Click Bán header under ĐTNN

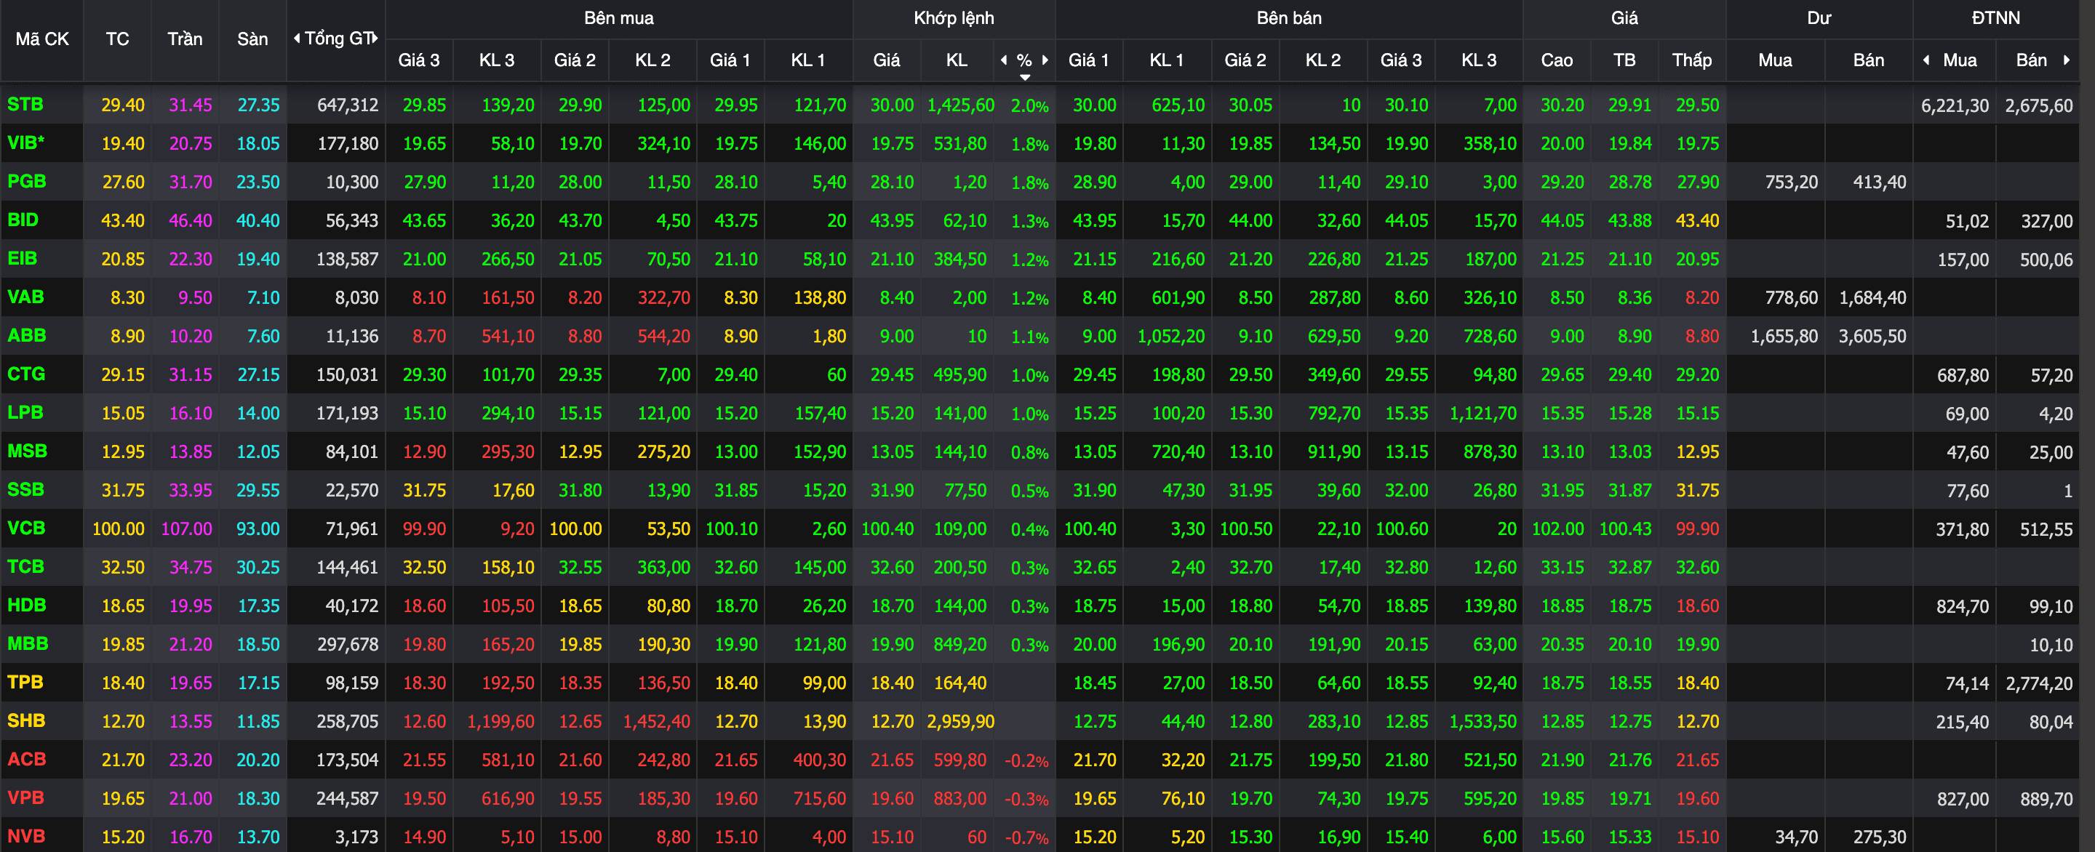(2031, 60)
